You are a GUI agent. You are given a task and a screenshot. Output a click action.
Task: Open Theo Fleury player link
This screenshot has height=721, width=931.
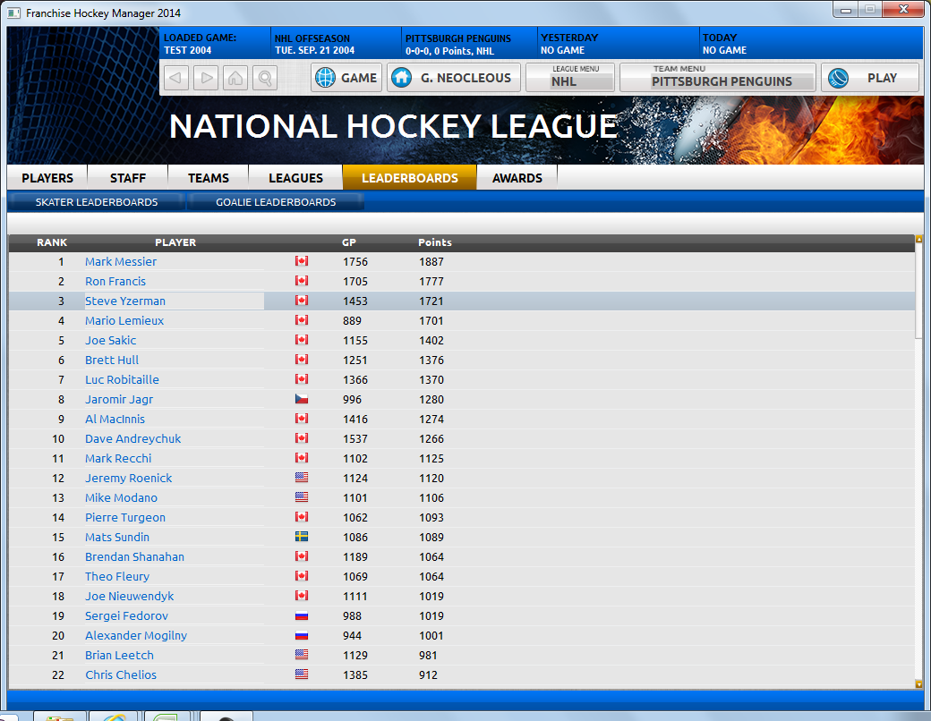click(x=117, y=576)
